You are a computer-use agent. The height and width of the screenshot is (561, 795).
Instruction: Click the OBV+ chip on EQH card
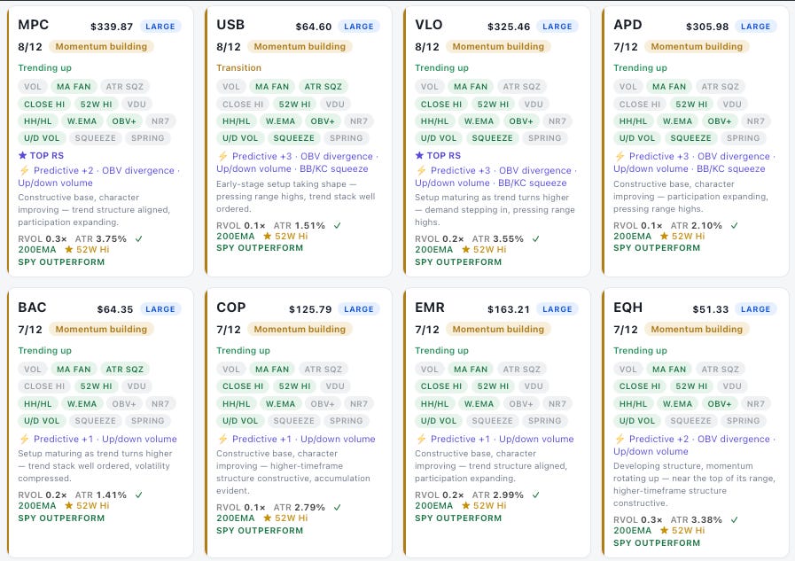click(x=720, y=404)
